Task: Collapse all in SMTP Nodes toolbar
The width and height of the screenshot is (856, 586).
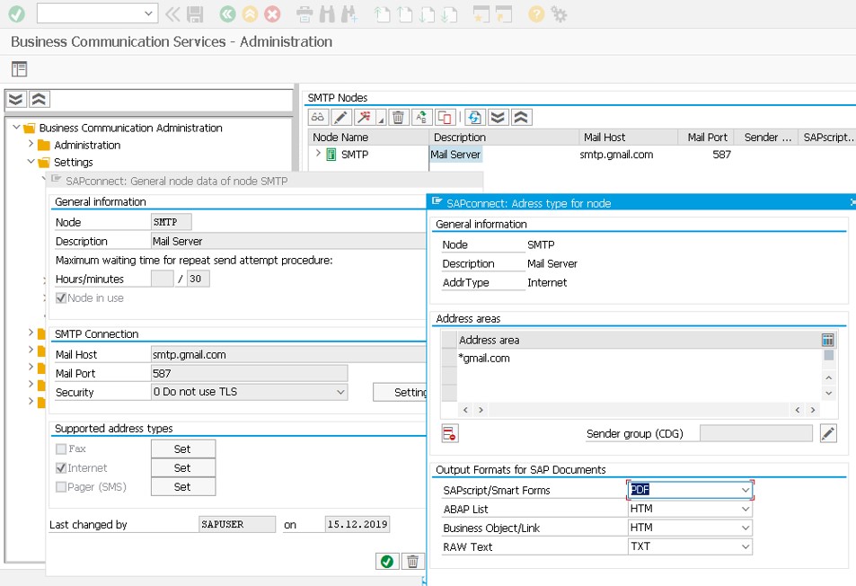Action: point(521,118)
